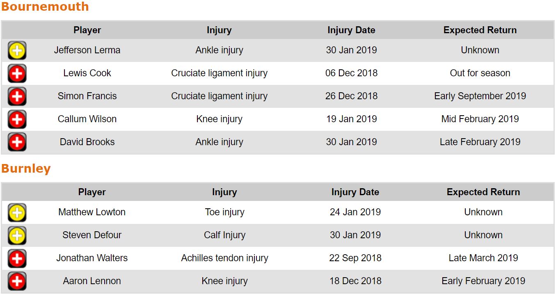The image size is (556, 294).
Task: Open the Burnley team heading
Action: (26, 169)
